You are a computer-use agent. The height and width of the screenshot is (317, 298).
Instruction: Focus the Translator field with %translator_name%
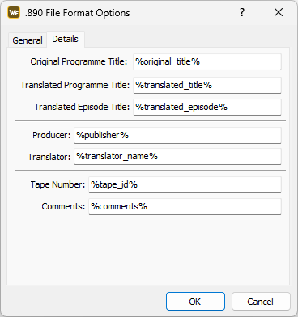177,156
